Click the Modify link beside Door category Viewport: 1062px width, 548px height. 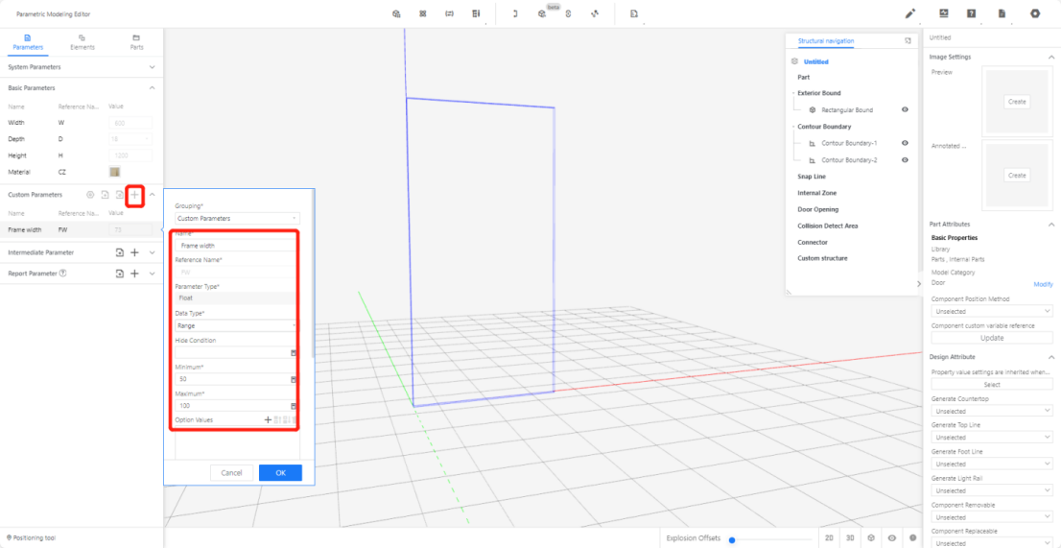tap(1043, 284)
